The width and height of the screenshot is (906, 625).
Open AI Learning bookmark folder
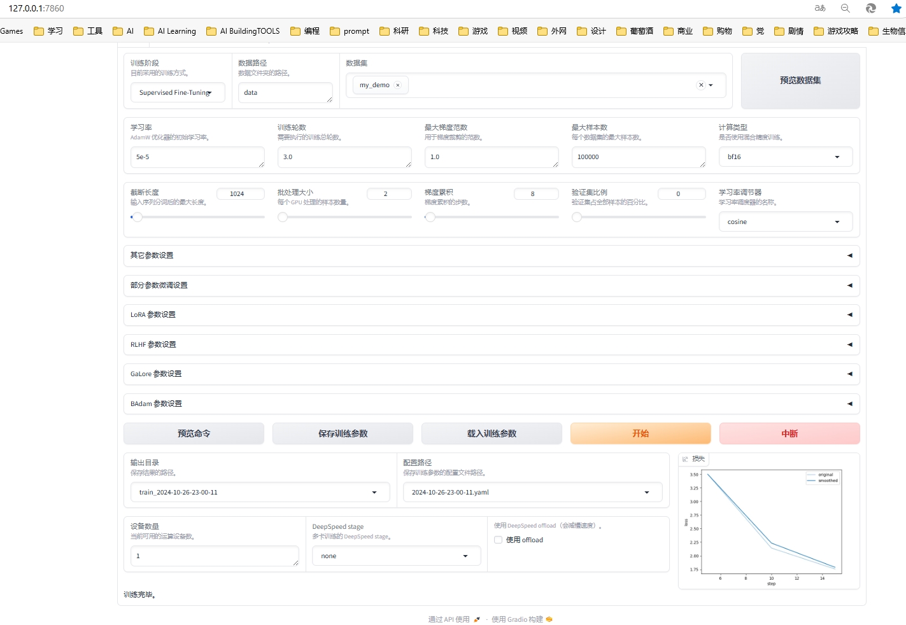pyautogui.click(x=170, y=31)
